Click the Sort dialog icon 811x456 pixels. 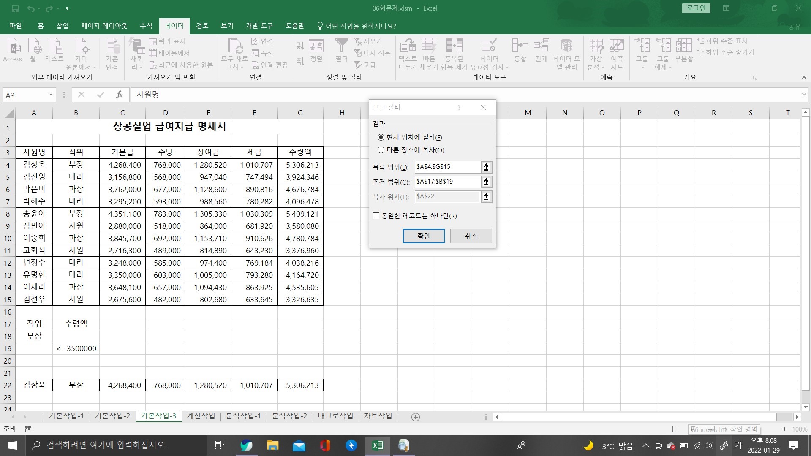(x=316, y=46)
